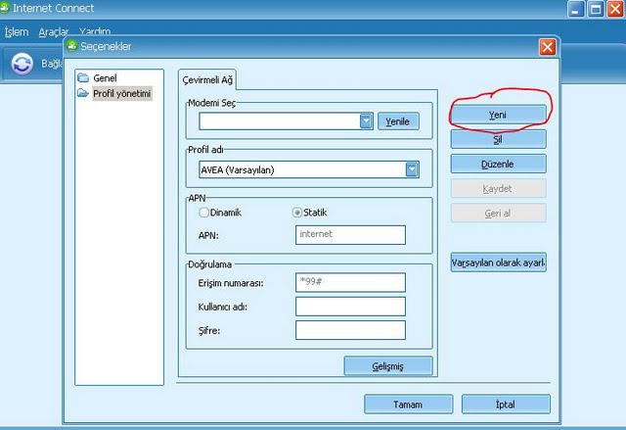Screen dimensions: 626x430
Task: Open the İşlem menu
Action: [17, 32]
